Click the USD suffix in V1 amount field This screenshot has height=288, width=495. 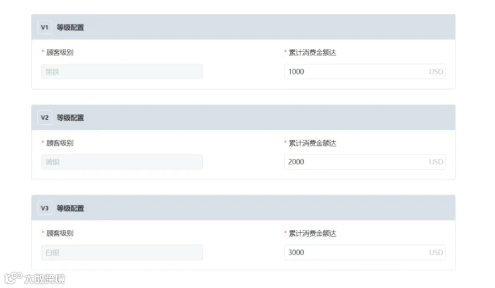tap(436, 71)
